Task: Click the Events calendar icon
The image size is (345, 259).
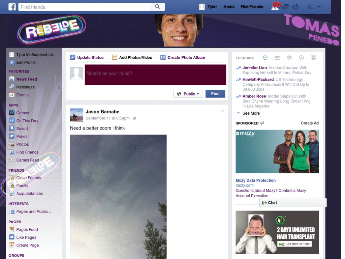Action: 12,95
